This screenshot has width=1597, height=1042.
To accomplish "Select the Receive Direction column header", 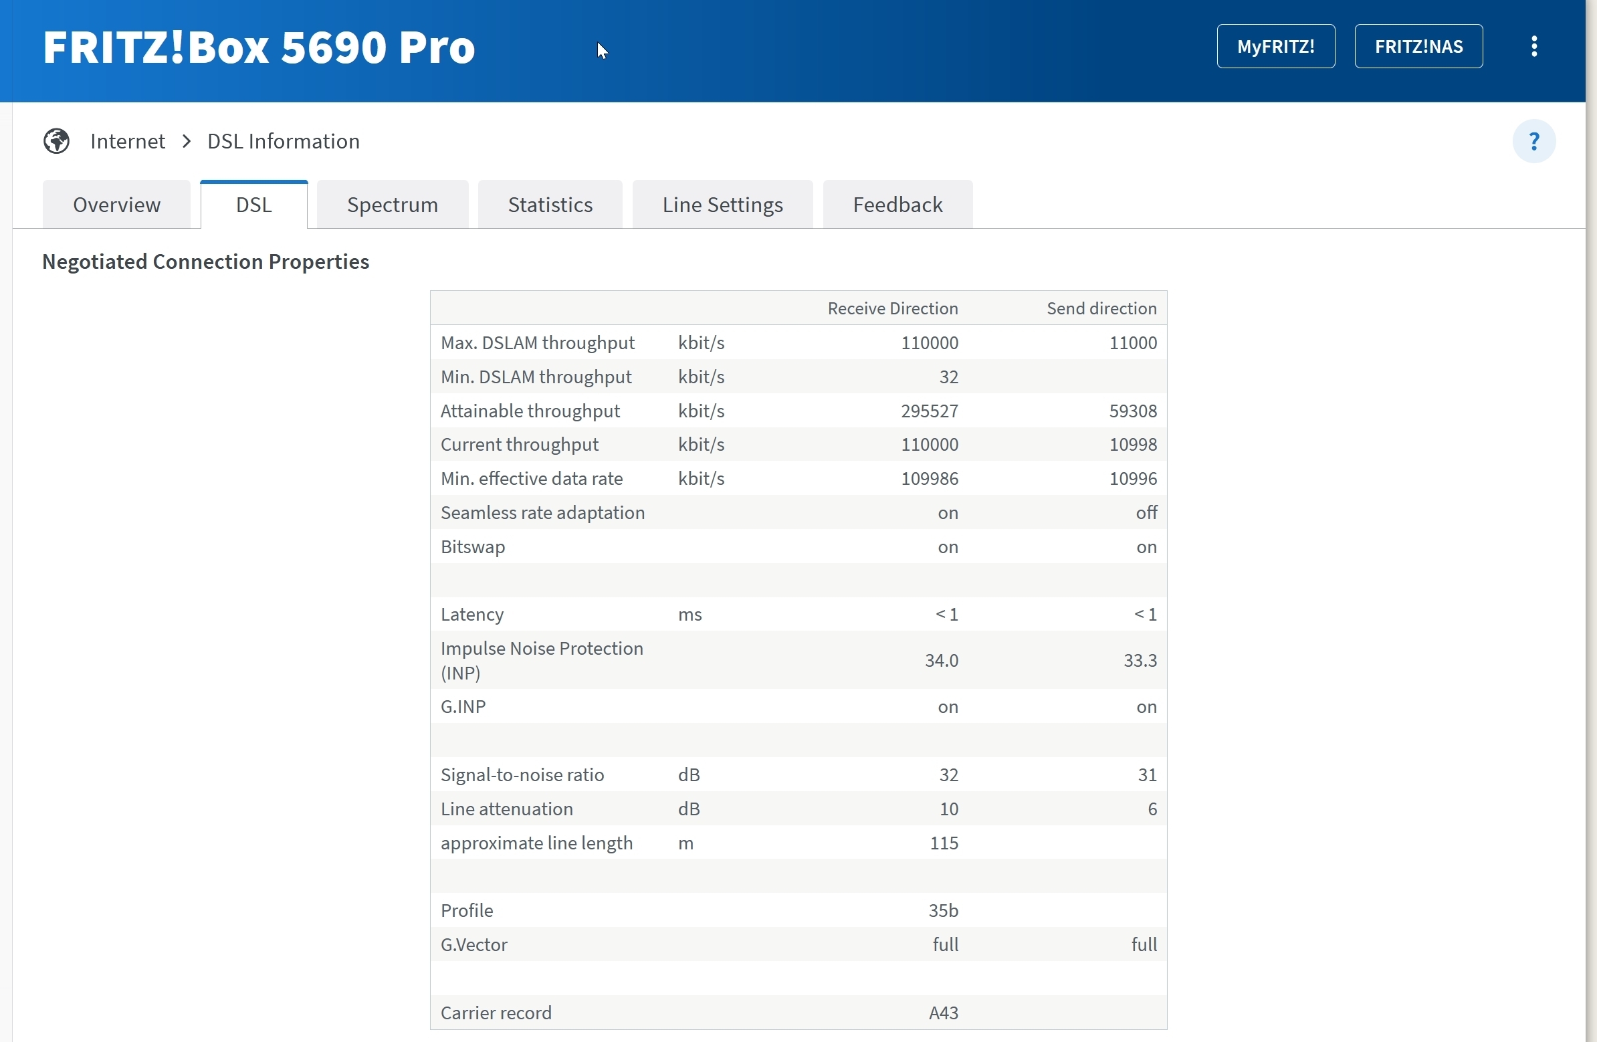I will tap(892, 308).
